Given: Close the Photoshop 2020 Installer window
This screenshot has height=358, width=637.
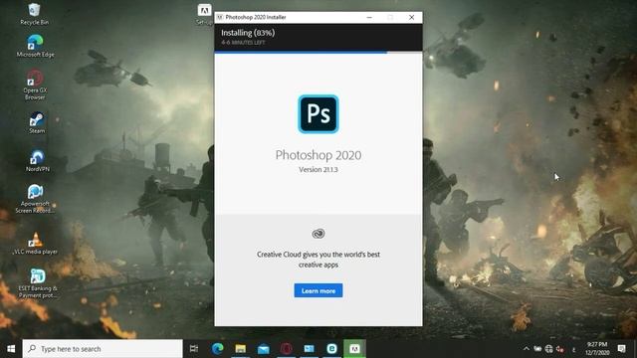Looking at the screenshot, I should tap(411, 18).
